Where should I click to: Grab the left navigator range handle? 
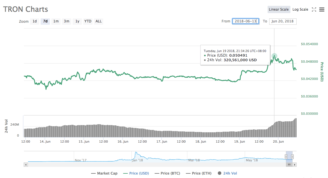click(286, 156)
